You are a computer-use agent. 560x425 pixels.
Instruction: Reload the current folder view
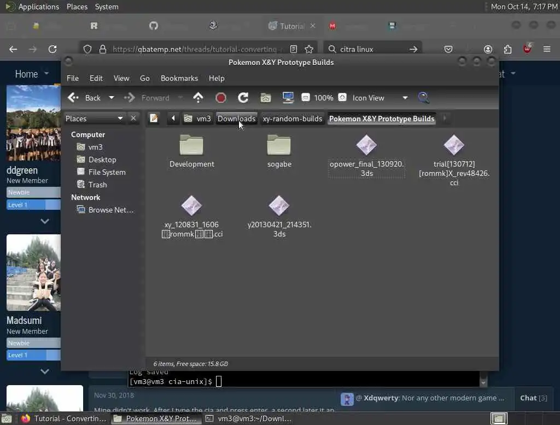[x=243, y=98]
